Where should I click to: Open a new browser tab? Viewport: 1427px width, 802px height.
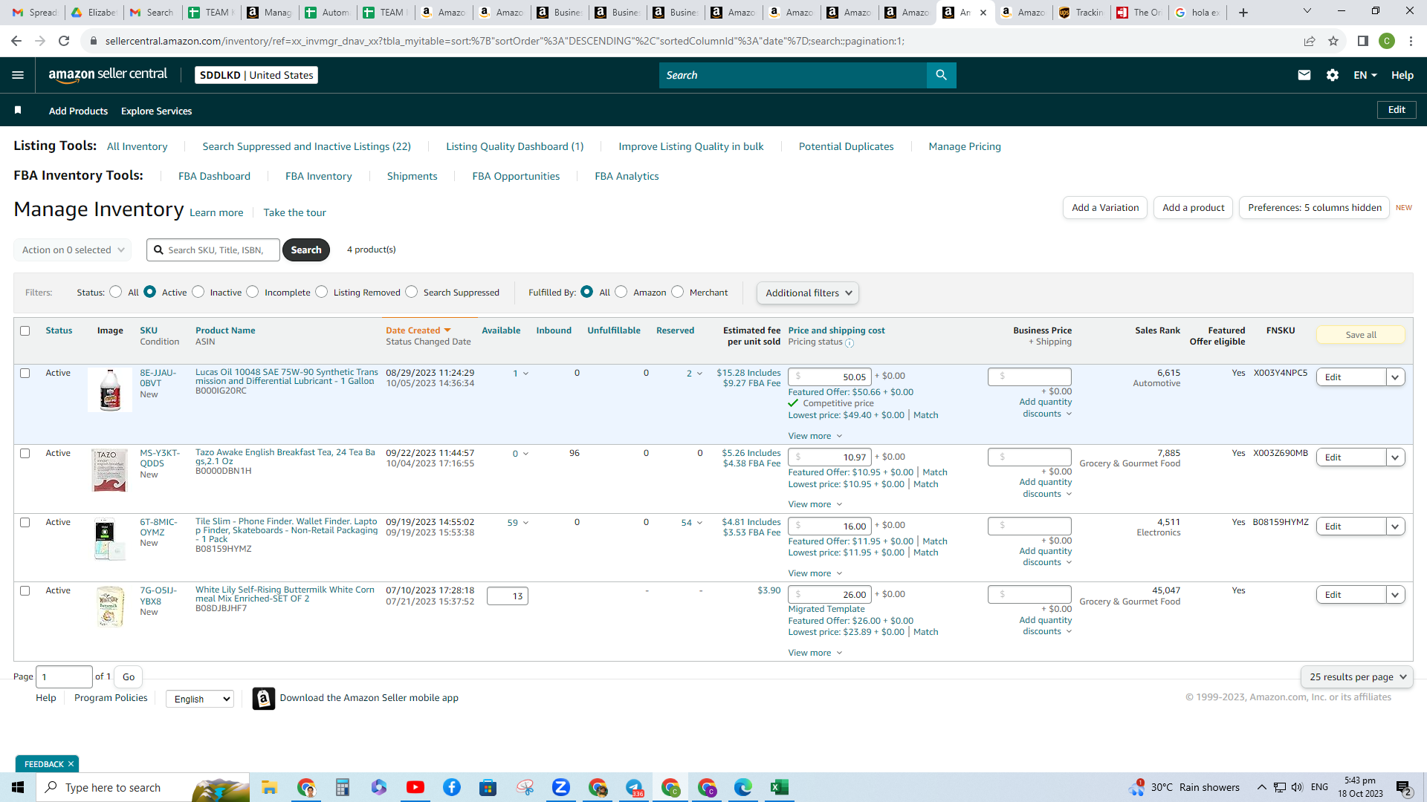pyautogui.click(x=1243, y=13)
